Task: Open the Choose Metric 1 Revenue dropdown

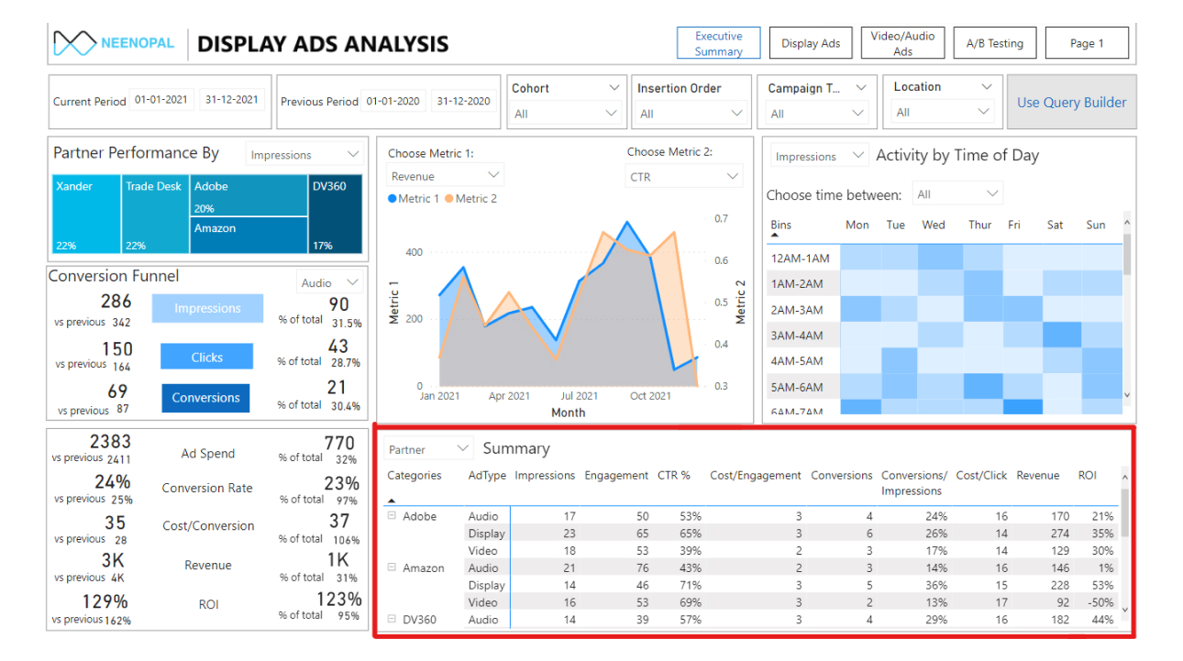Action: (446, 175)
